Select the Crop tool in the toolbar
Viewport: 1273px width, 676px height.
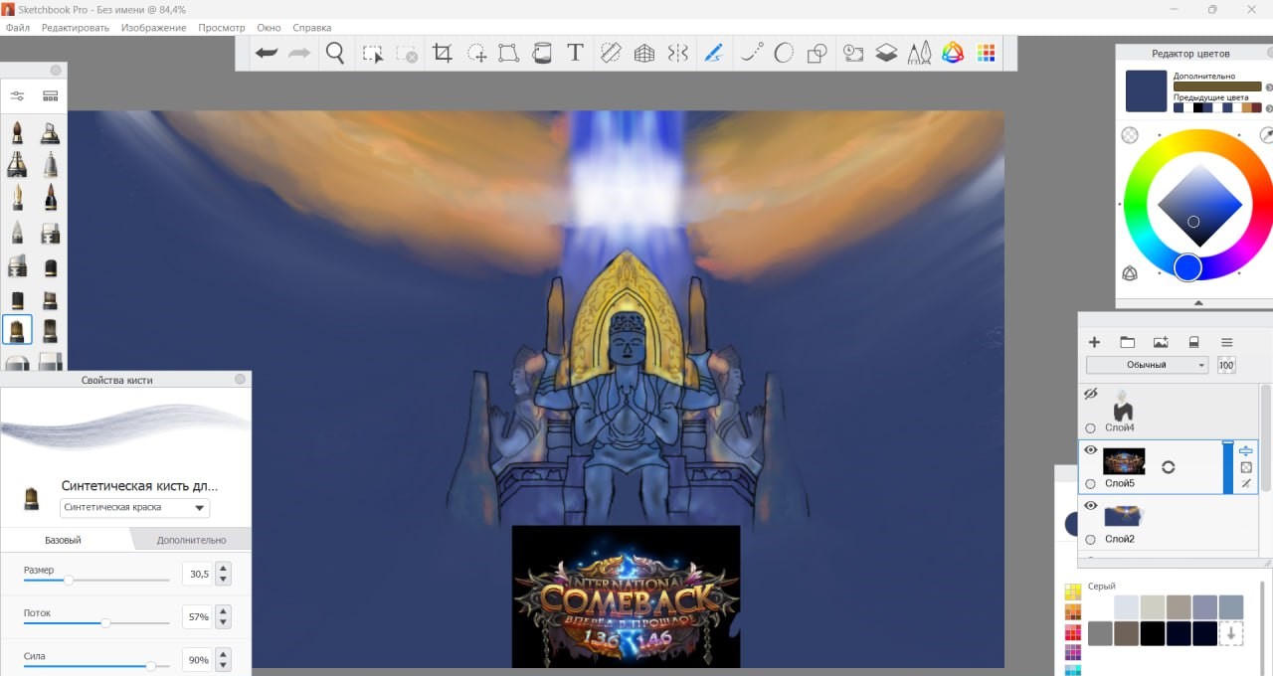pyautogui.click(x=443, y=54)
